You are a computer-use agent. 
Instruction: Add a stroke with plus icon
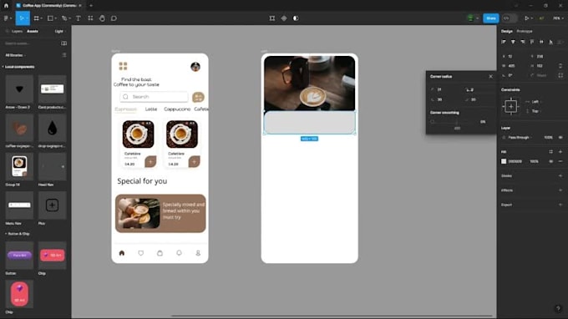[x=560, y=176]
